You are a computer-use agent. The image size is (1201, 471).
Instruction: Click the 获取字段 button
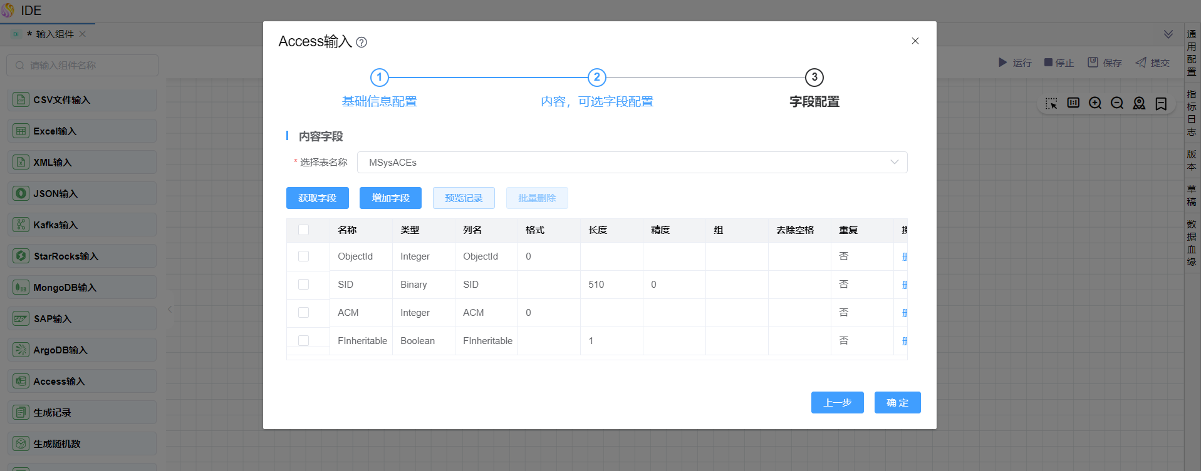pyautogui.click(x=317, y=198)
